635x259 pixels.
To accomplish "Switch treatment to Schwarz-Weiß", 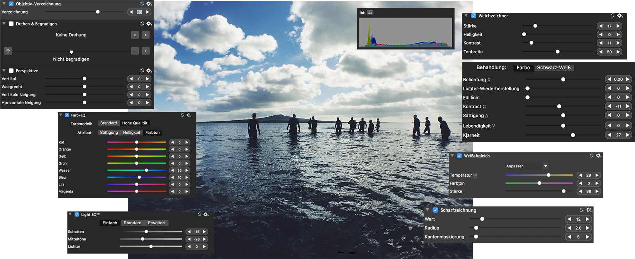I will pyautogui.click(x=554, y=68).
